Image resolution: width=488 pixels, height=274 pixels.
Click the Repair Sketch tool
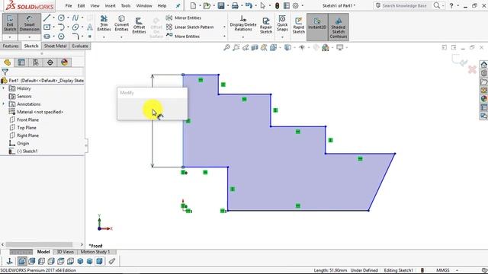[266, 25]
